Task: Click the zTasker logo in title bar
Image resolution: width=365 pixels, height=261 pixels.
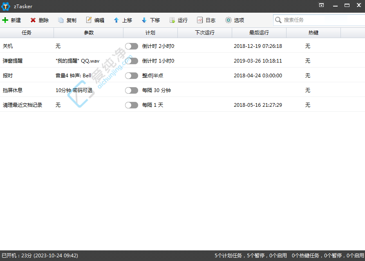Action: pyautogui.click(x=6, y=6)
